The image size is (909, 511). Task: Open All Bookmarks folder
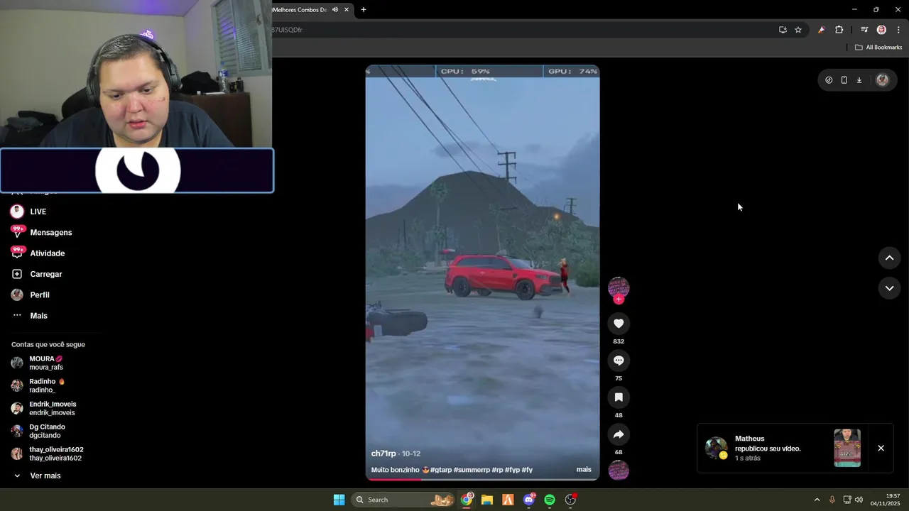coord(878,47)
